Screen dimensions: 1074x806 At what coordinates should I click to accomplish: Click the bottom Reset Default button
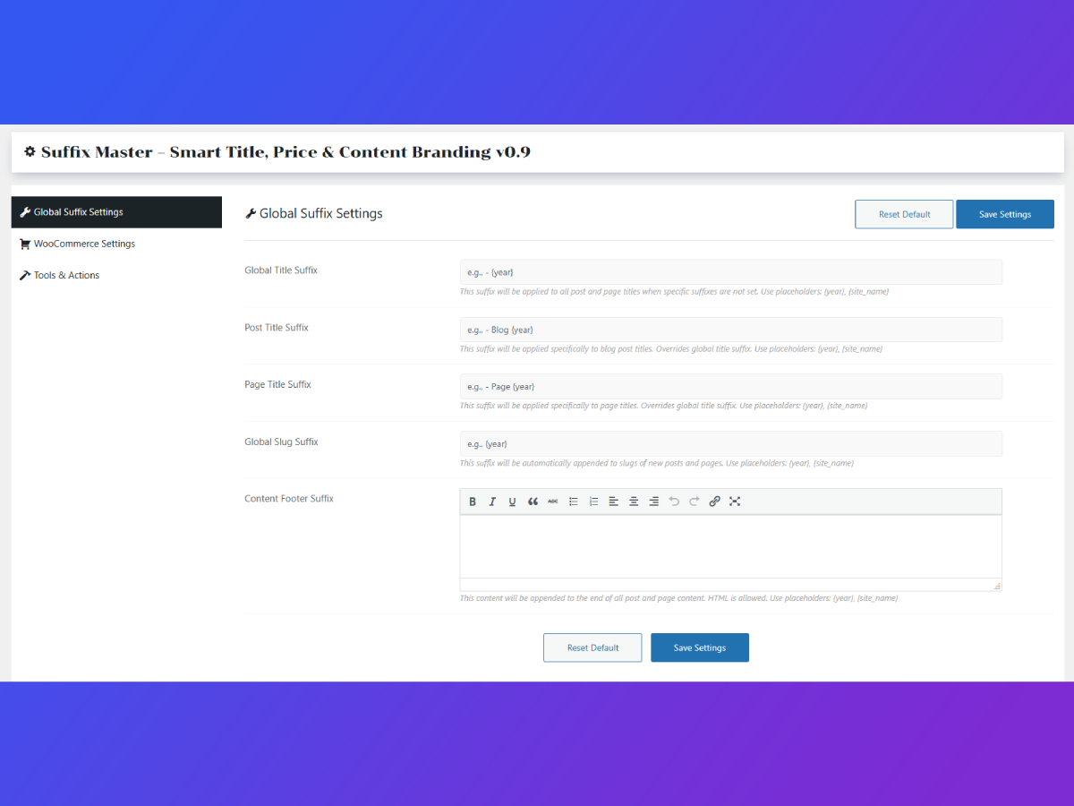592,647
